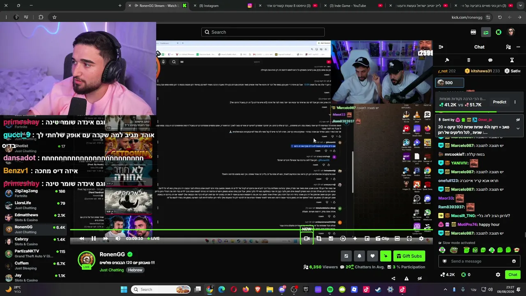This screenshot has width=526, height=296.
Task: Bookmark this page with the star icon
Action: point(54,17)
